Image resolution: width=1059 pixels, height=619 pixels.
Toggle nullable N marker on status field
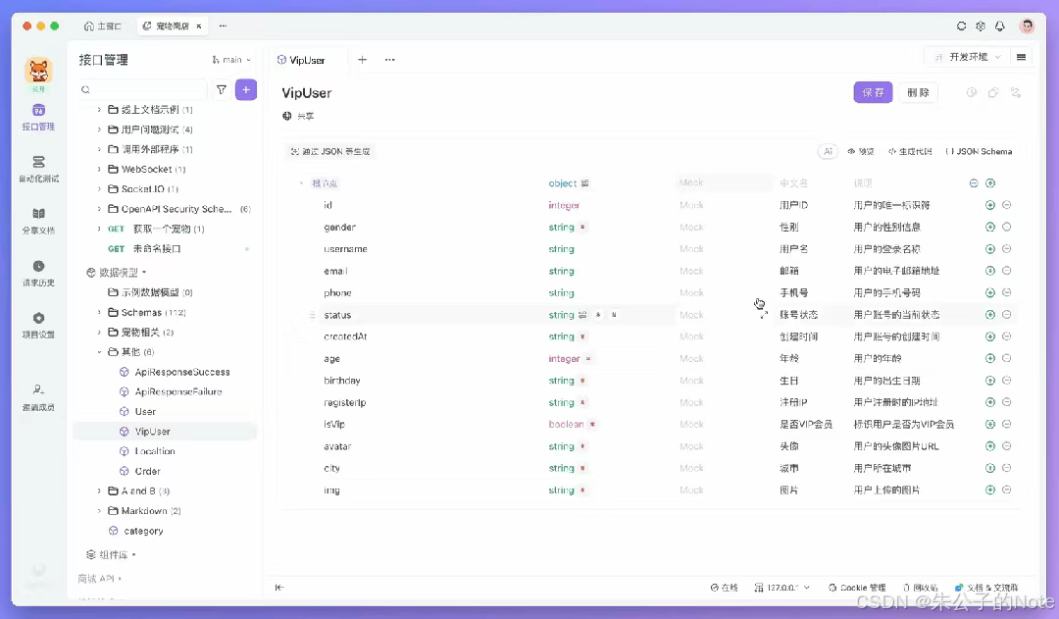[614, 315]
